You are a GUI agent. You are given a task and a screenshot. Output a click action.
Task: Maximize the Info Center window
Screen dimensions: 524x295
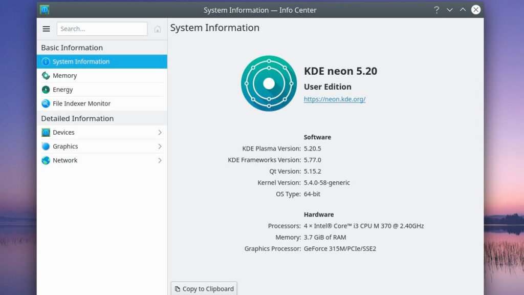click(x=463, y=10)
